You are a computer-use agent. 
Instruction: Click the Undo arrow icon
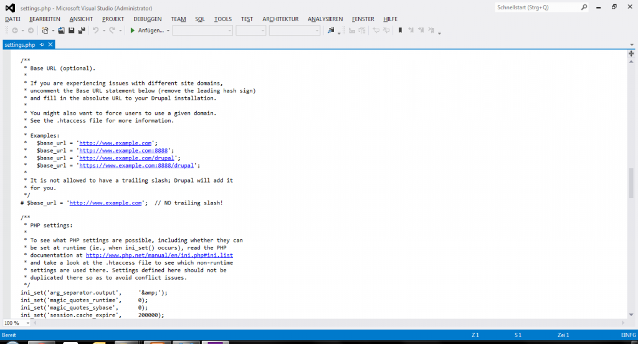point(96,31)
